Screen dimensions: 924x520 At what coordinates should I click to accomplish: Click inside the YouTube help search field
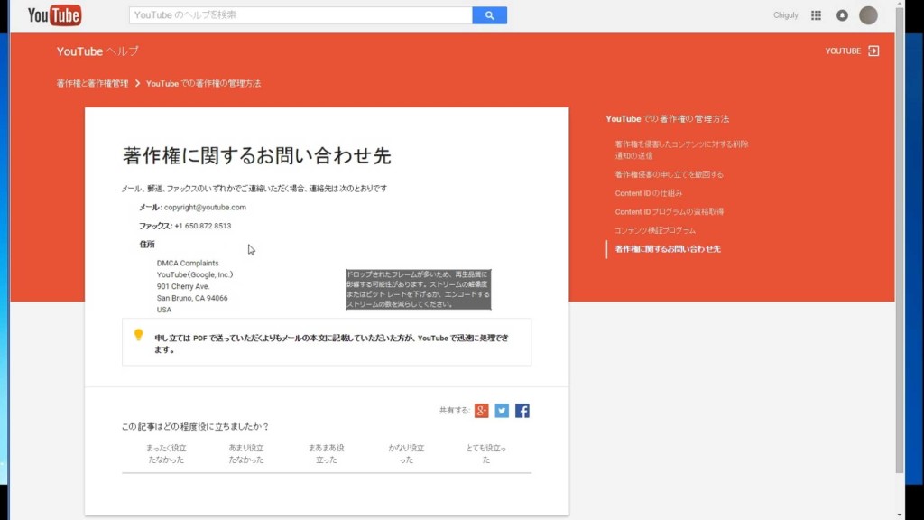point(300,15)
